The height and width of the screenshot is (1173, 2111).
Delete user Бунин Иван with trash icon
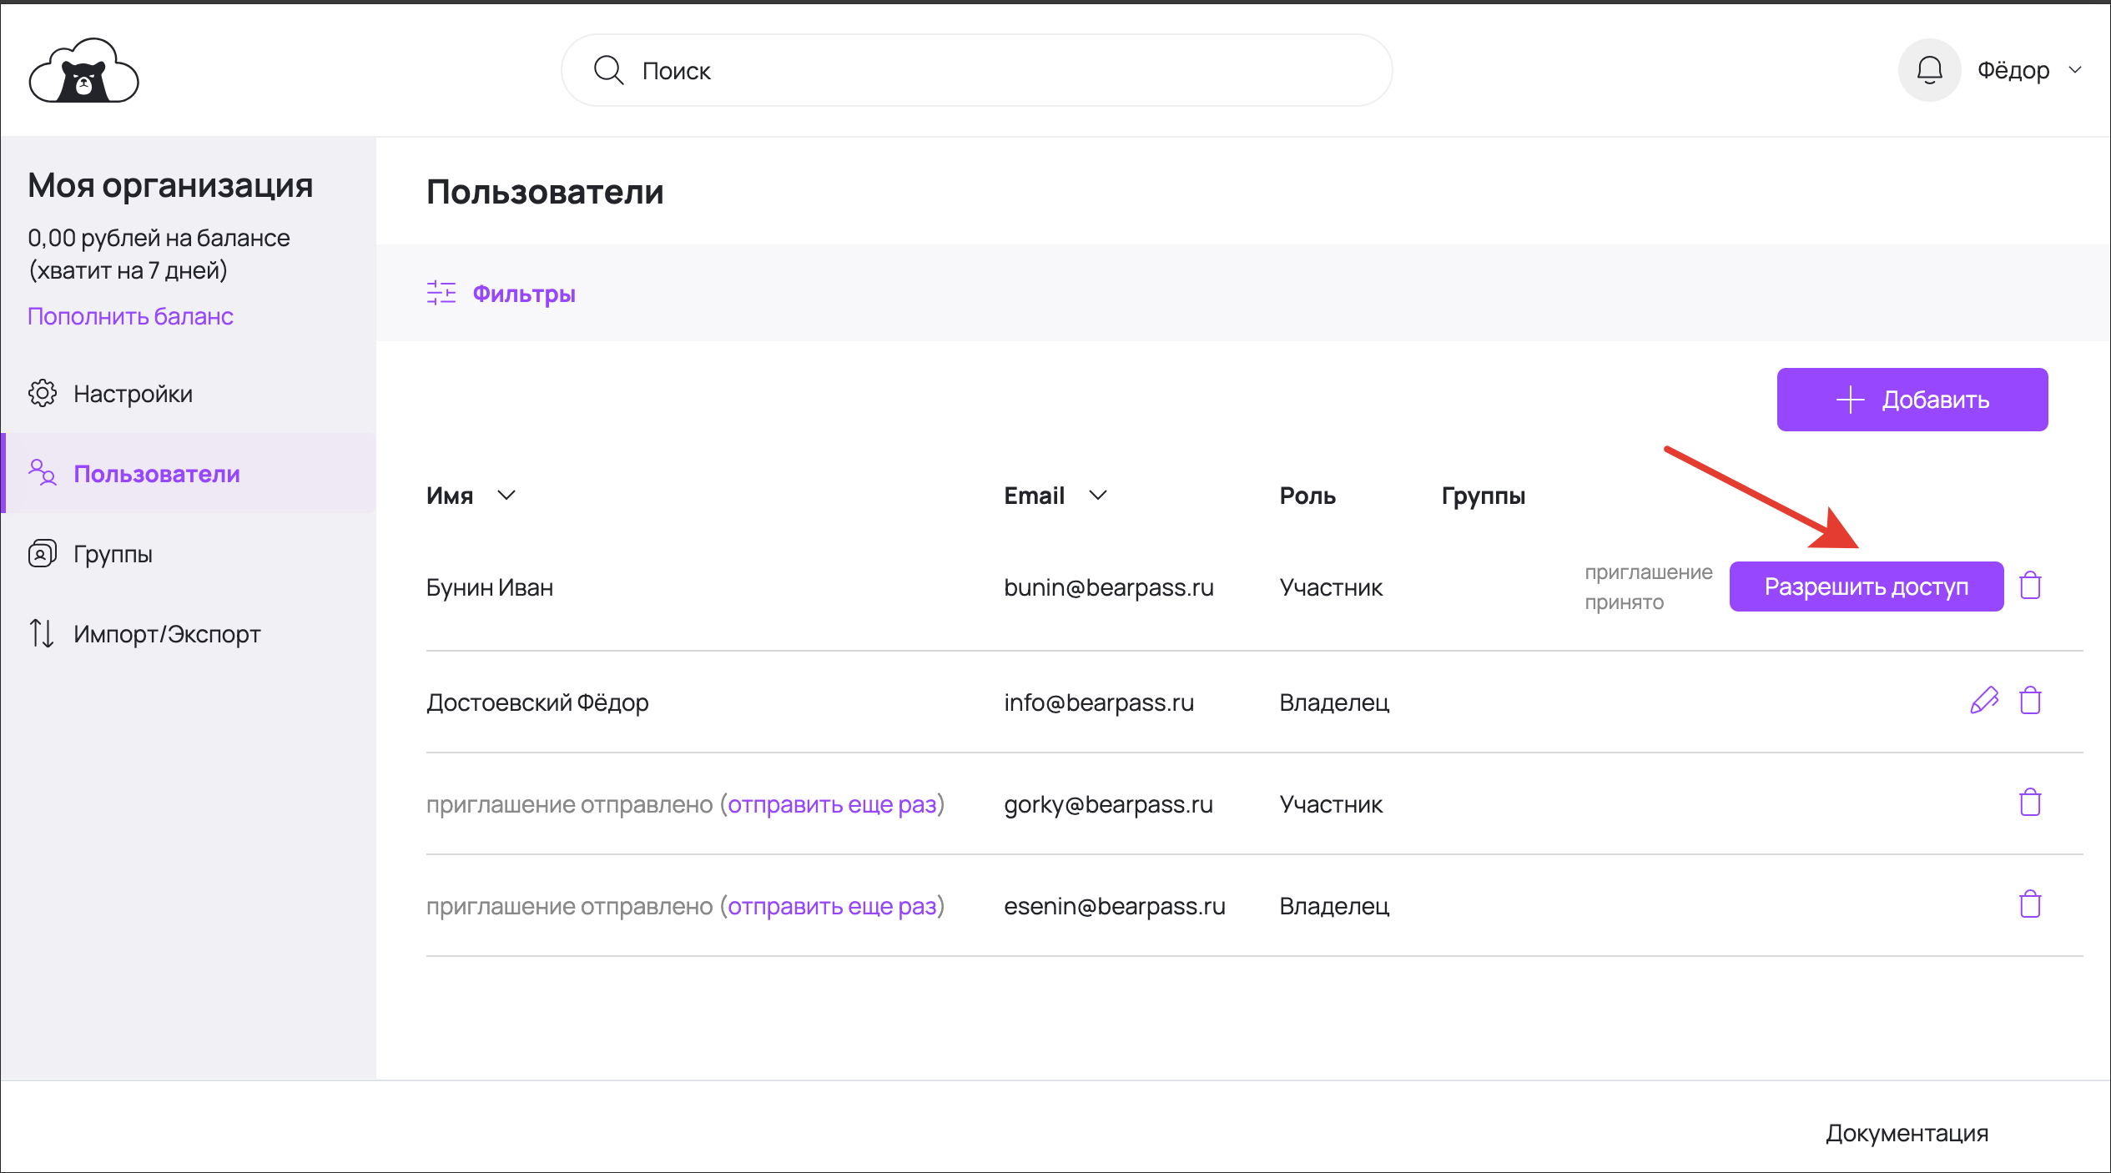point(2030,586)
